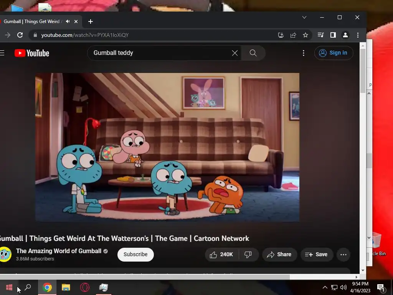Open the tab search dropdown arrow
Image resolution: width=393 pixels, height=295 pixels.
tap(304, 17)
